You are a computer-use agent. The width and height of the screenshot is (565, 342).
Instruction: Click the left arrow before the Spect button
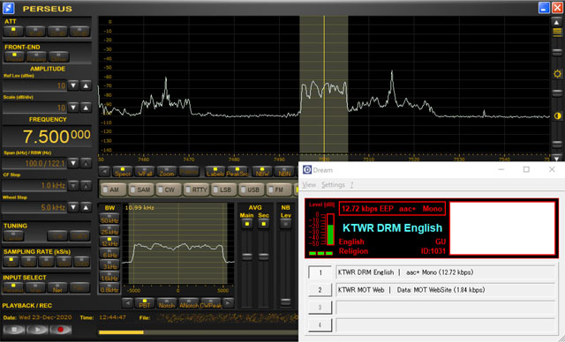tap(104, 172)
